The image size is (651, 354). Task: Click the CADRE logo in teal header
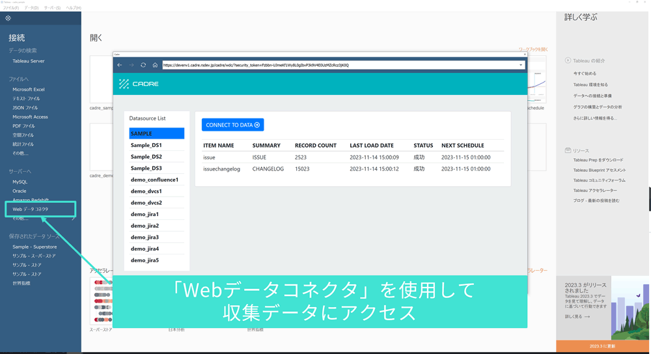click(x=139, y=84)
